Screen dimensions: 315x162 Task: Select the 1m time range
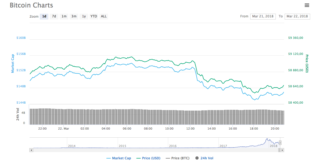click(x=64, y=16)
